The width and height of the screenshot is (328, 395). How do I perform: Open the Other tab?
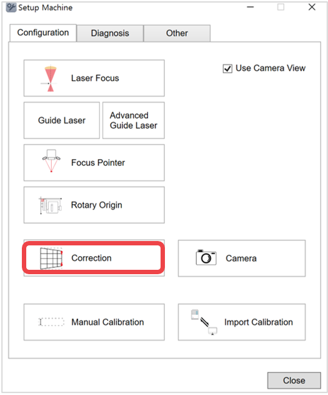tap(177, 33)
